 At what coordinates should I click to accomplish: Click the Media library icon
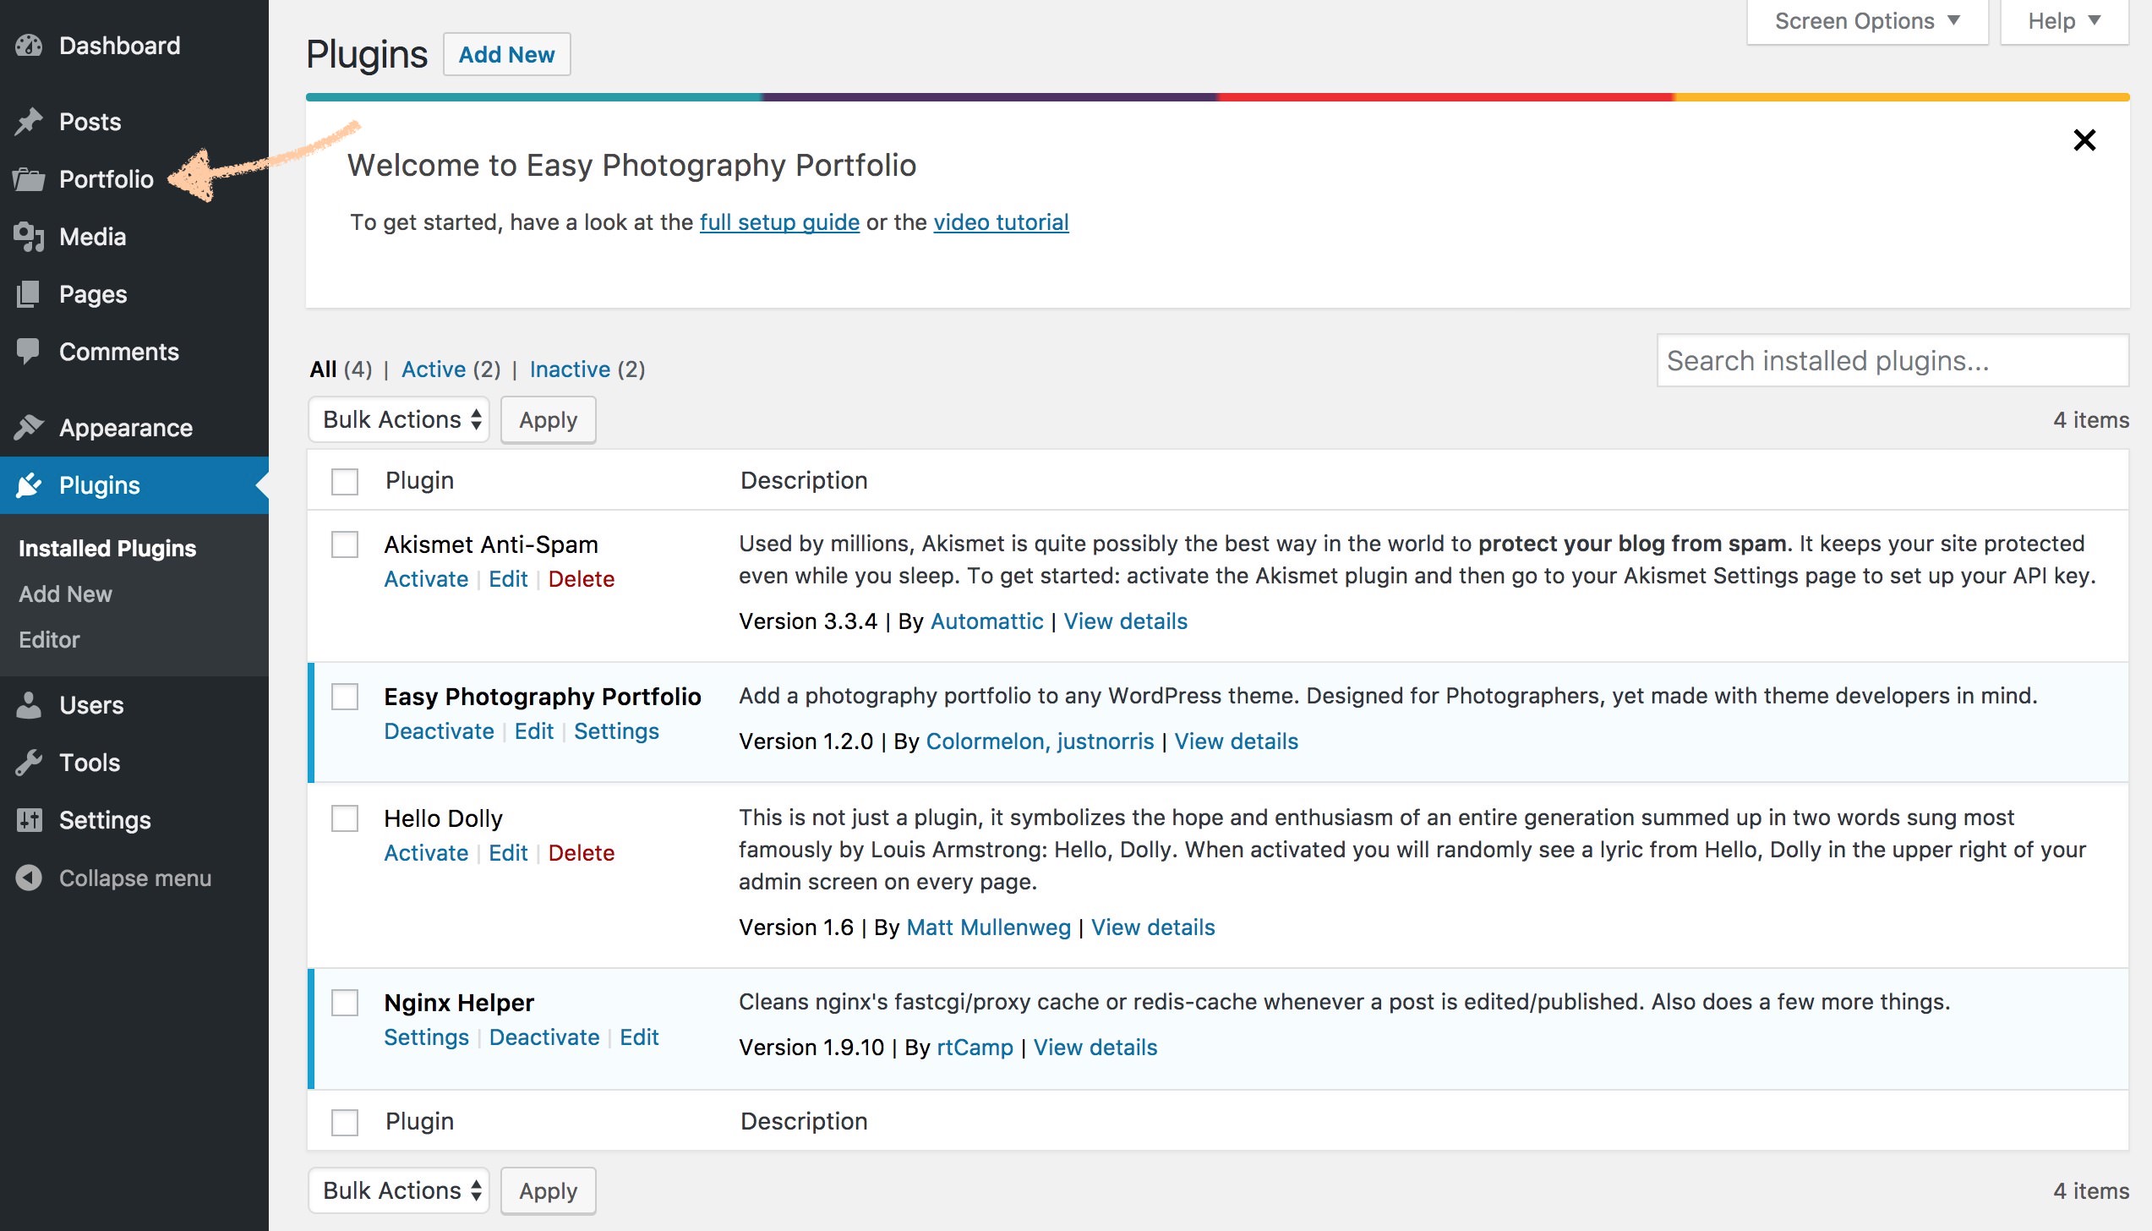coord(29,237)
